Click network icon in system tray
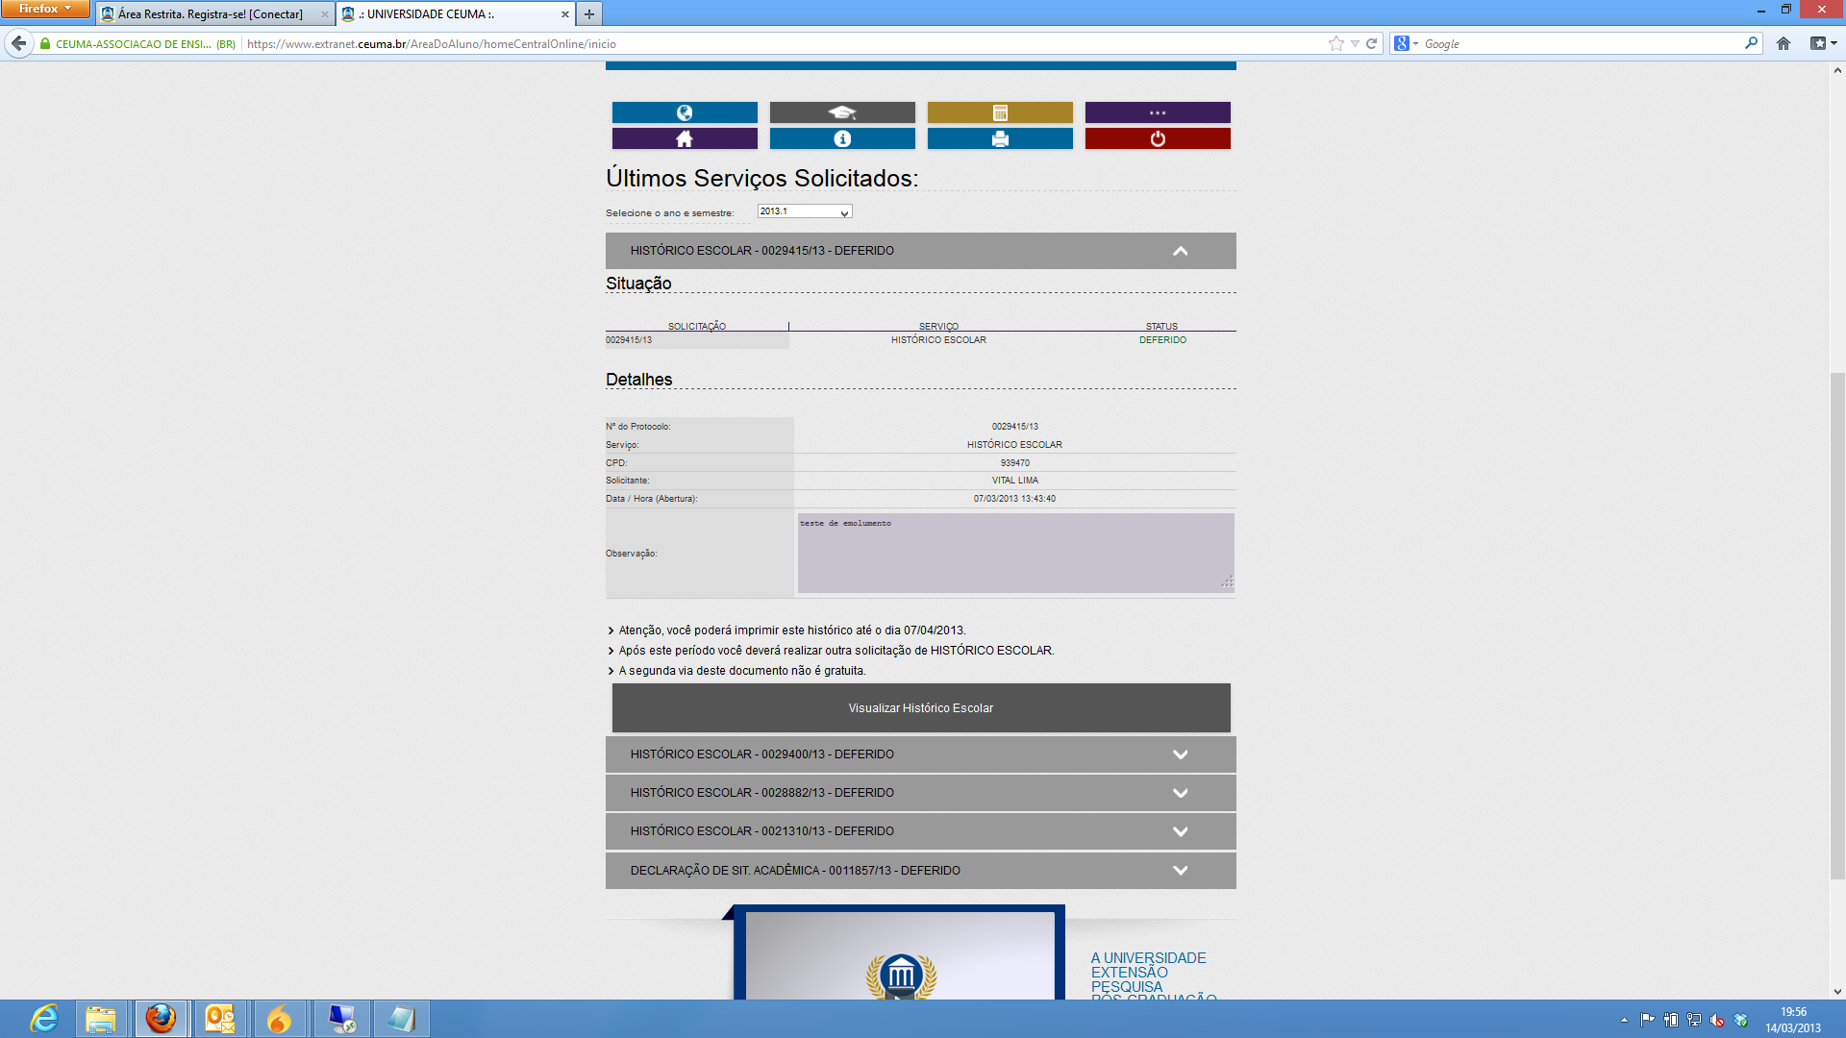The image size is (1846, 1038). [x=1694, y=1020]
